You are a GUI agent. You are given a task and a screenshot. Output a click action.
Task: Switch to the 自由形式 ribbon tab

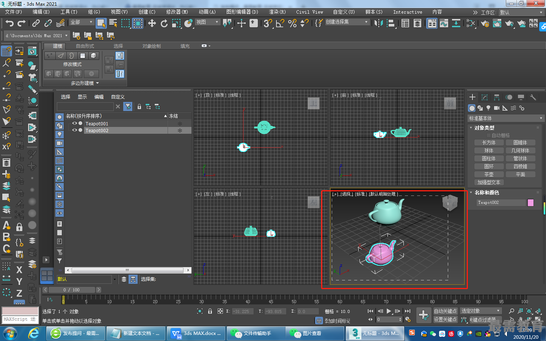(85, 46)
